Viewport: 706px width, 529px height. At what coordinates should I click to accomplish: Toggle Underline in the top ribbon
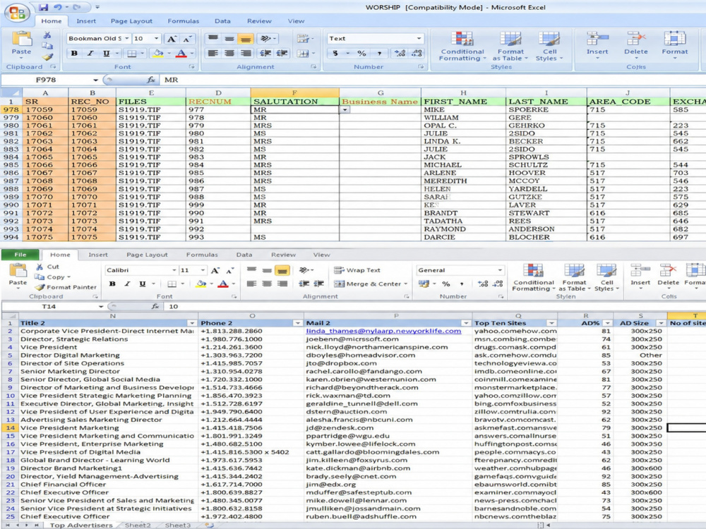(x=107, y=53)
